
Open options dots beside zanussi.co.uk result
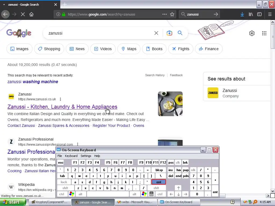tap(60, 99)
